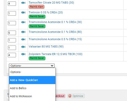Open Tamoxifen Citrate 20 MG TABS link
The image size is (127, 101).
coord(51,3)
